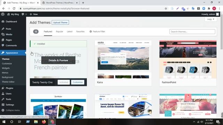Open Background submenu link
This screenshot has height=125, width=223.
point(8,77)
